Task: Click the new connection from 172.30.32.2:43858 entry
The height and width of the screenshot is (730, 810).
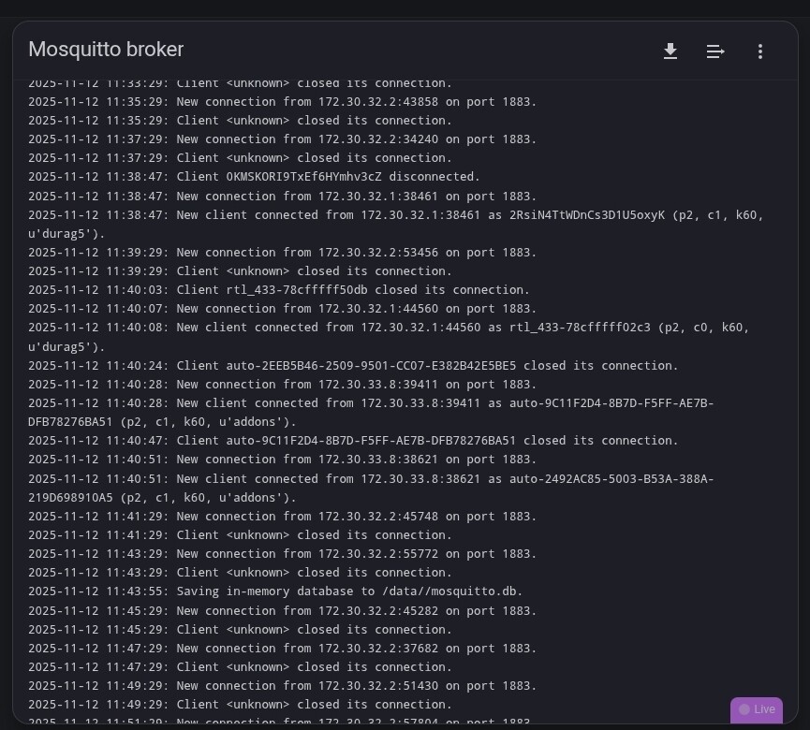Action: tap(282, 102)
